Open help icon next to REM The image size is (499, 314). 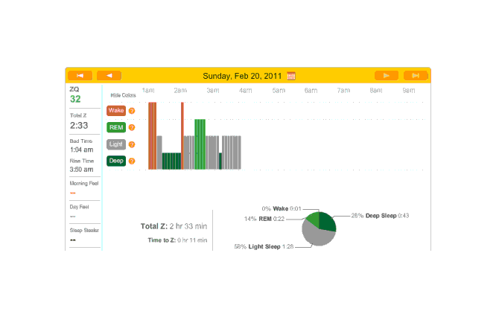(x=132, y=127)
